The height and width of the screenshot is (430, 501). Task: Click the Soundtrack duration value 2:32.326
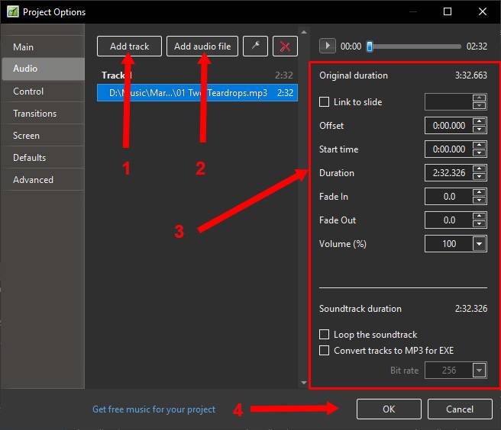click(470, 309)
